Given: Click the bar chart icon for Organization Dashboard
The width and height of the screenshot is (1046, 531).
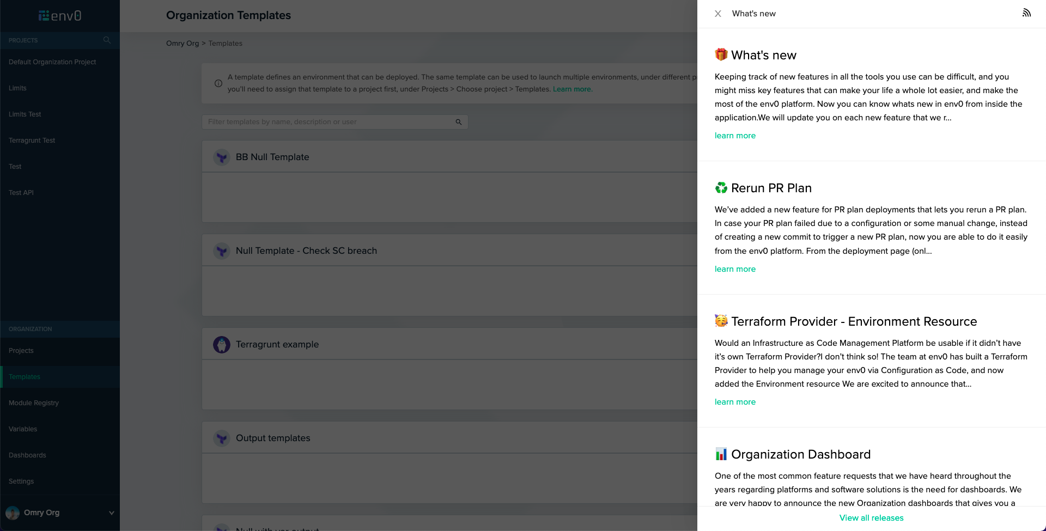Looking at the screenshot, I should coord(721,454).
